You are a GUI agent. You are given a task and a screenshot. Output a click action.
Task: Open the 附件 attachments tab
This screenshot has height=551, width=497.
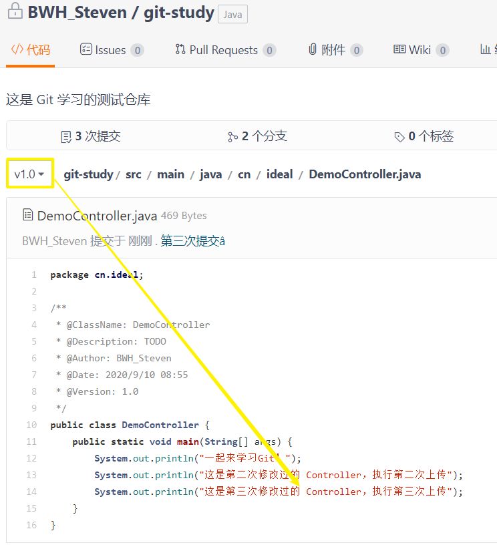coord(335,50)
